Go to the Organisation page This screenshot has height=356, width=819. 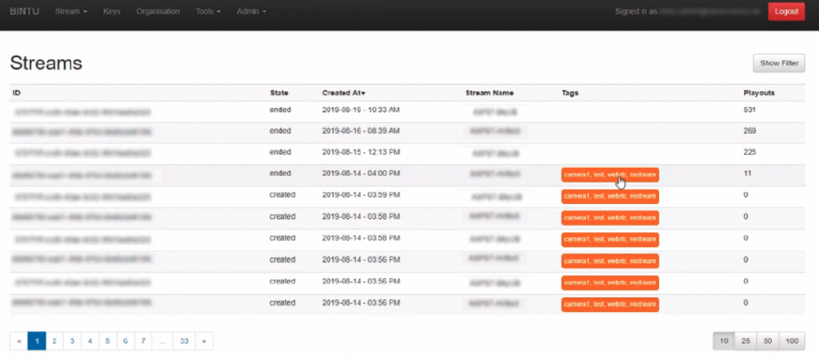[x=158, y=12]
